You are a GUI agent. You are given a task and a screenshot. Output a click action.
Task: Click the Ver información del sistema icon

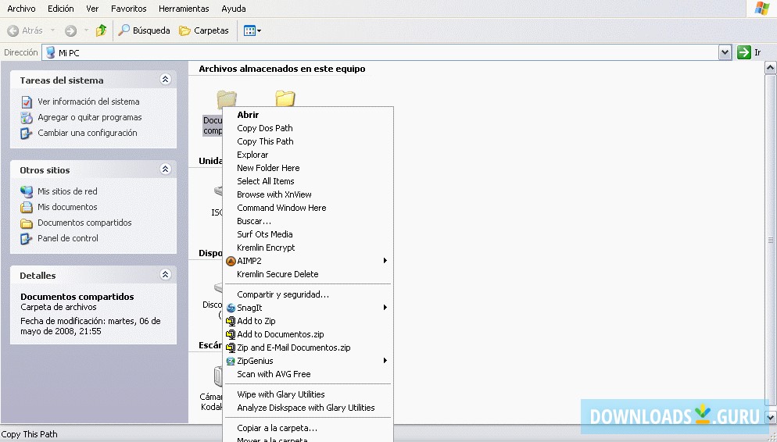(27, 102)
